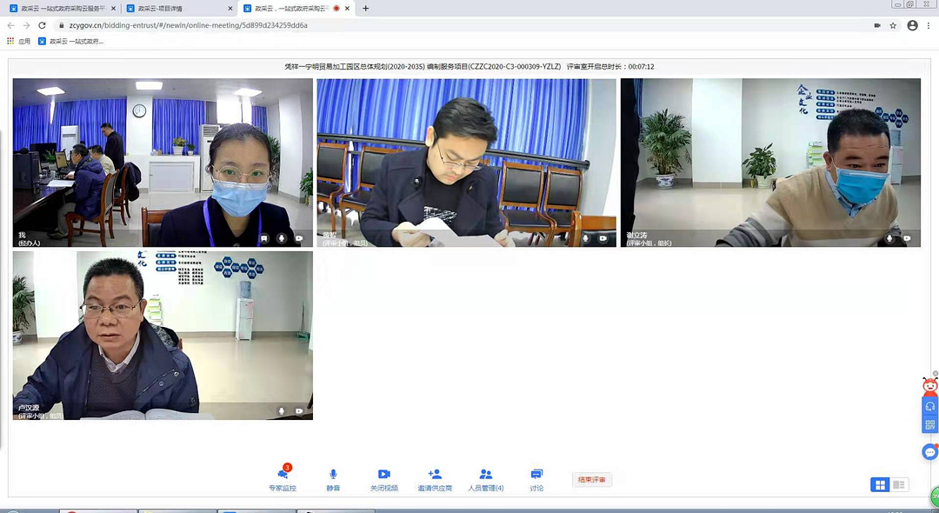Turn off camera via 关闭视频
This screenshot has width=939, height=513.
pos(383,475)
